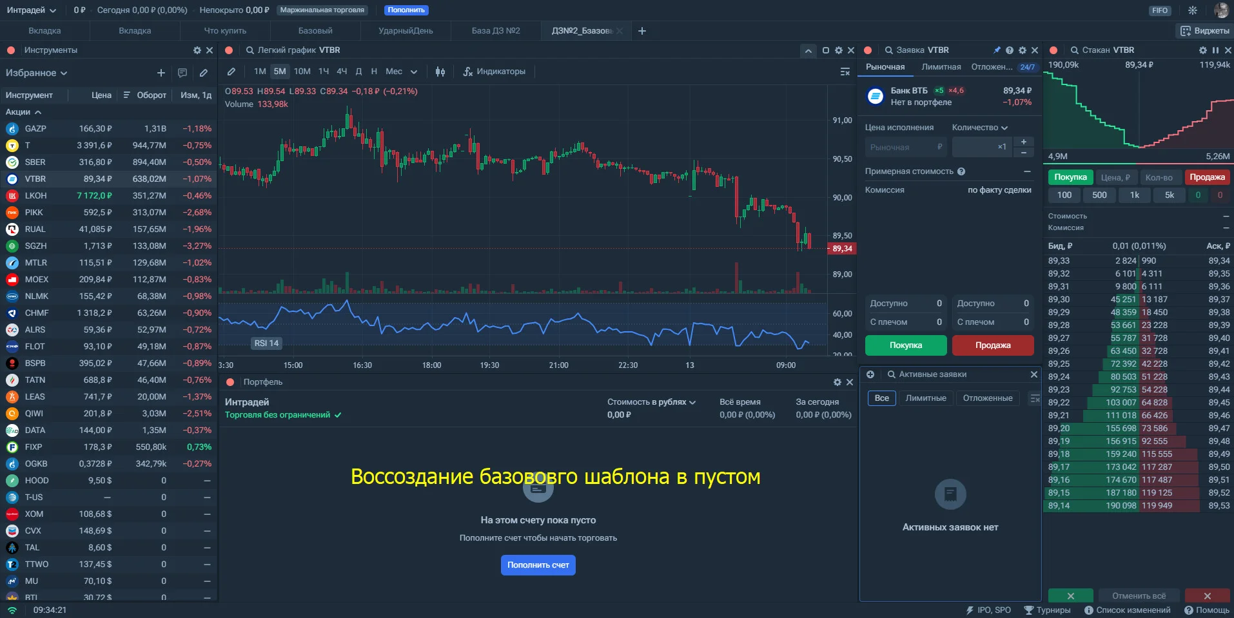Open settings gear of Инструменты widget
The width and height of the screenshot is (1234, 618).
coord(197,50)
